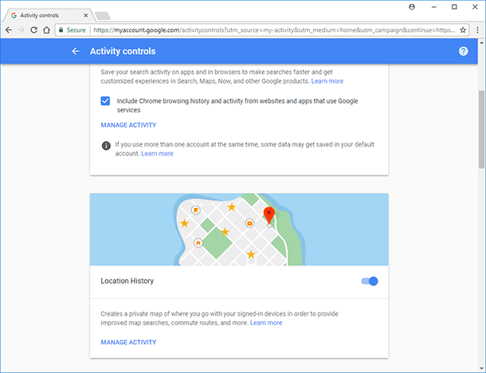
Task: Click MANAGE ACTIVITY under Location History
Action: 128,342
